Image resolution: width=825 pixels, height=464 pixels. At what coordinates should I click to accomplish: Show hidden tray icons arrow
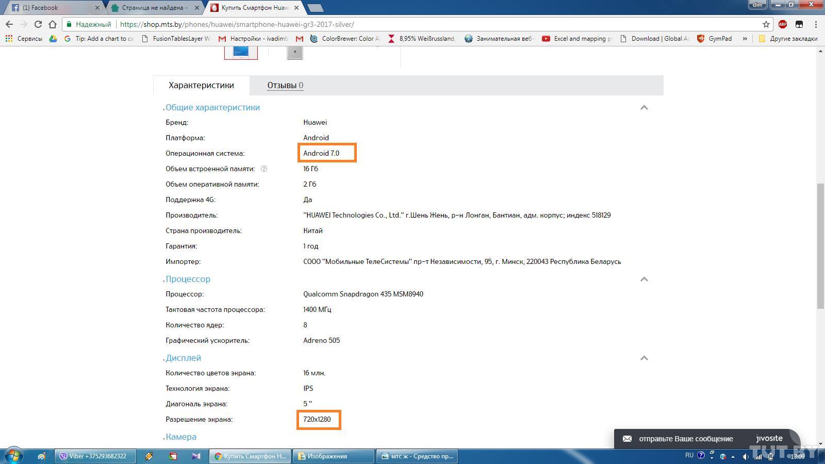tap(733, 456)
